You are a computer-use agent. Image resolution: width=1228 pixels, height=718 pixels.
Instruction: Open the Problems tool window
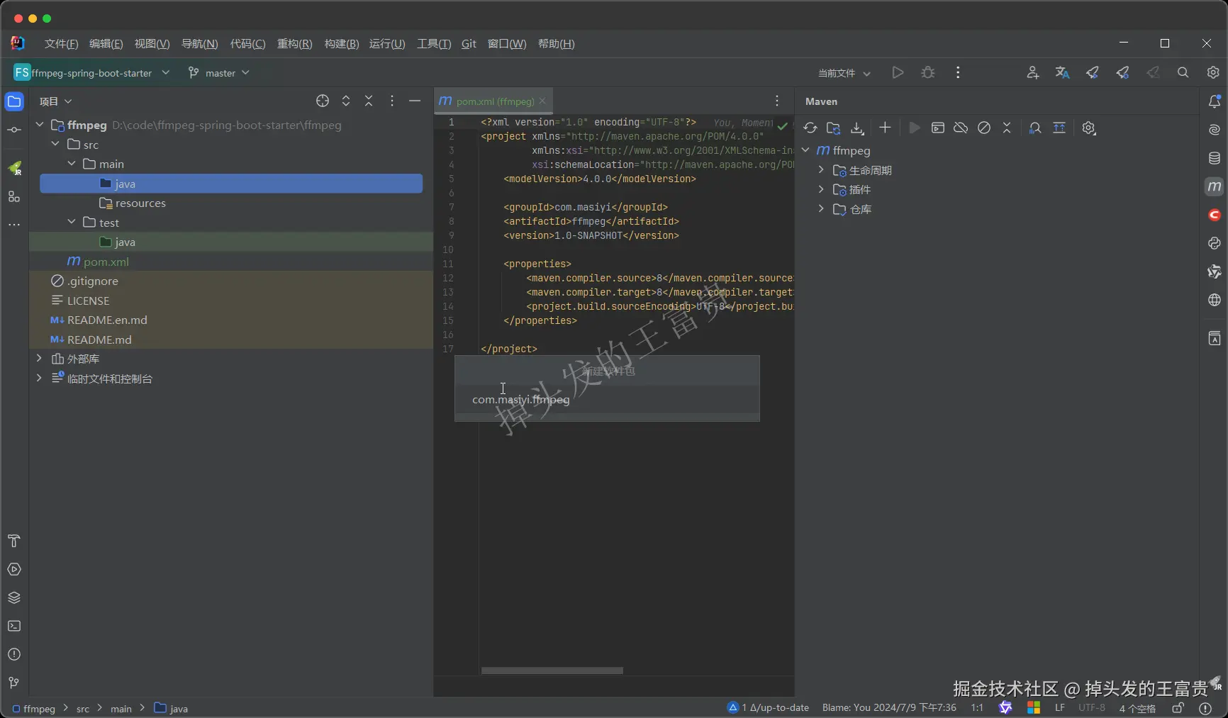point(14,654)
